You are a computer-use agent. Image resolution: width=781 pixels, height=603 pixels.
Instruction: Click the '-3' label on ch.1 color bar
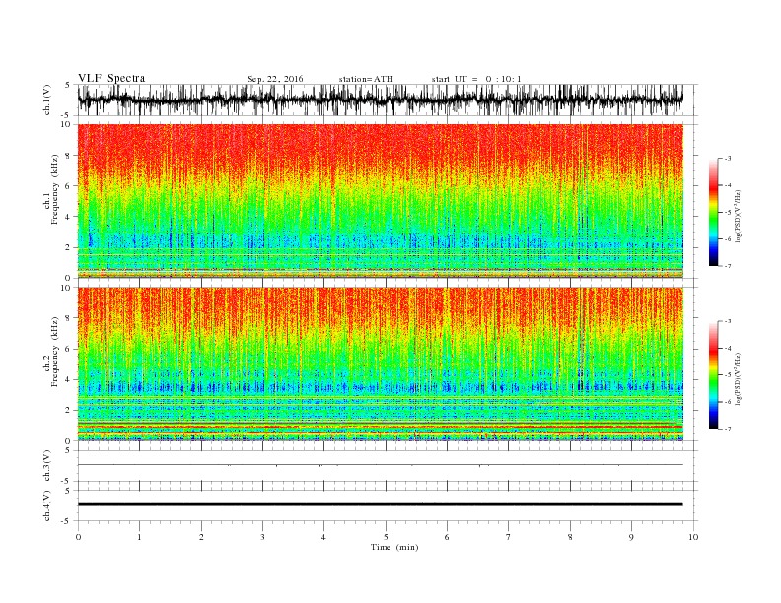728,159
